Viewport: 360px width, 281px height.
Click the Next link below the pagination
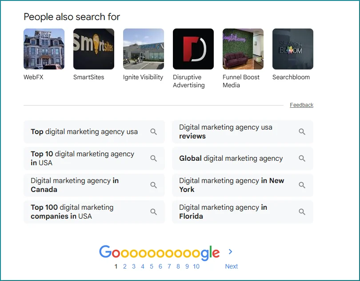click(231, 266)
